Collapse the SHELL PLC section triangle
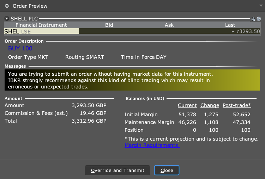Image resolution: width=265 pixels, height=179 pixels. [7, 18]
